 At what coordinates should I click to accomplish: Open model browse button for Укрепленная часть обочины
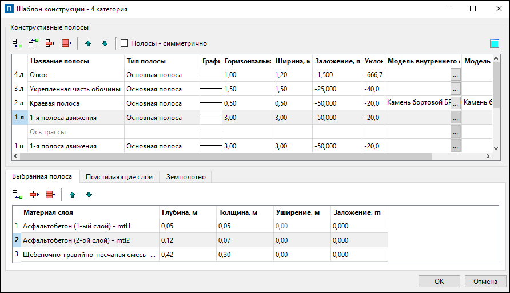coord(455,89)
